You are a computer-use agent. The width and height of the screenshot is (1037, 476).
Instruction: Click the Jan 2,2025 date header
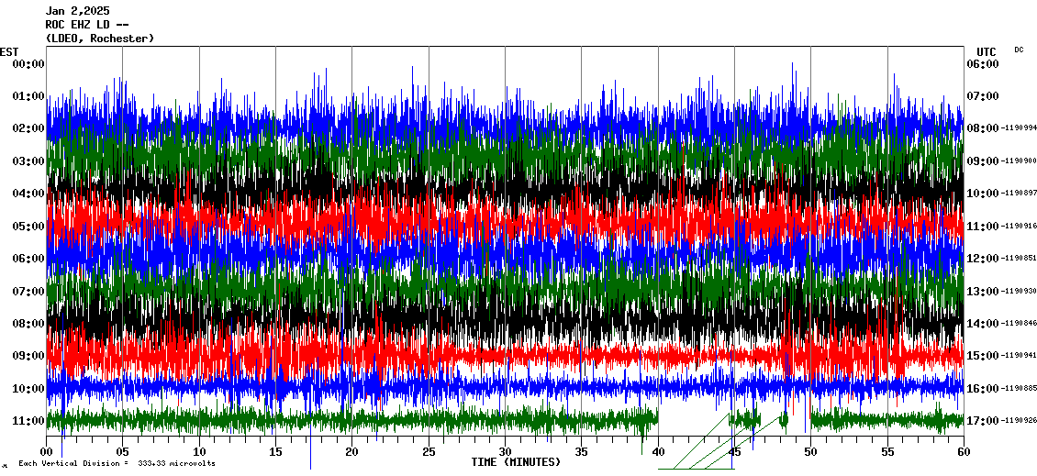[77, 11]
